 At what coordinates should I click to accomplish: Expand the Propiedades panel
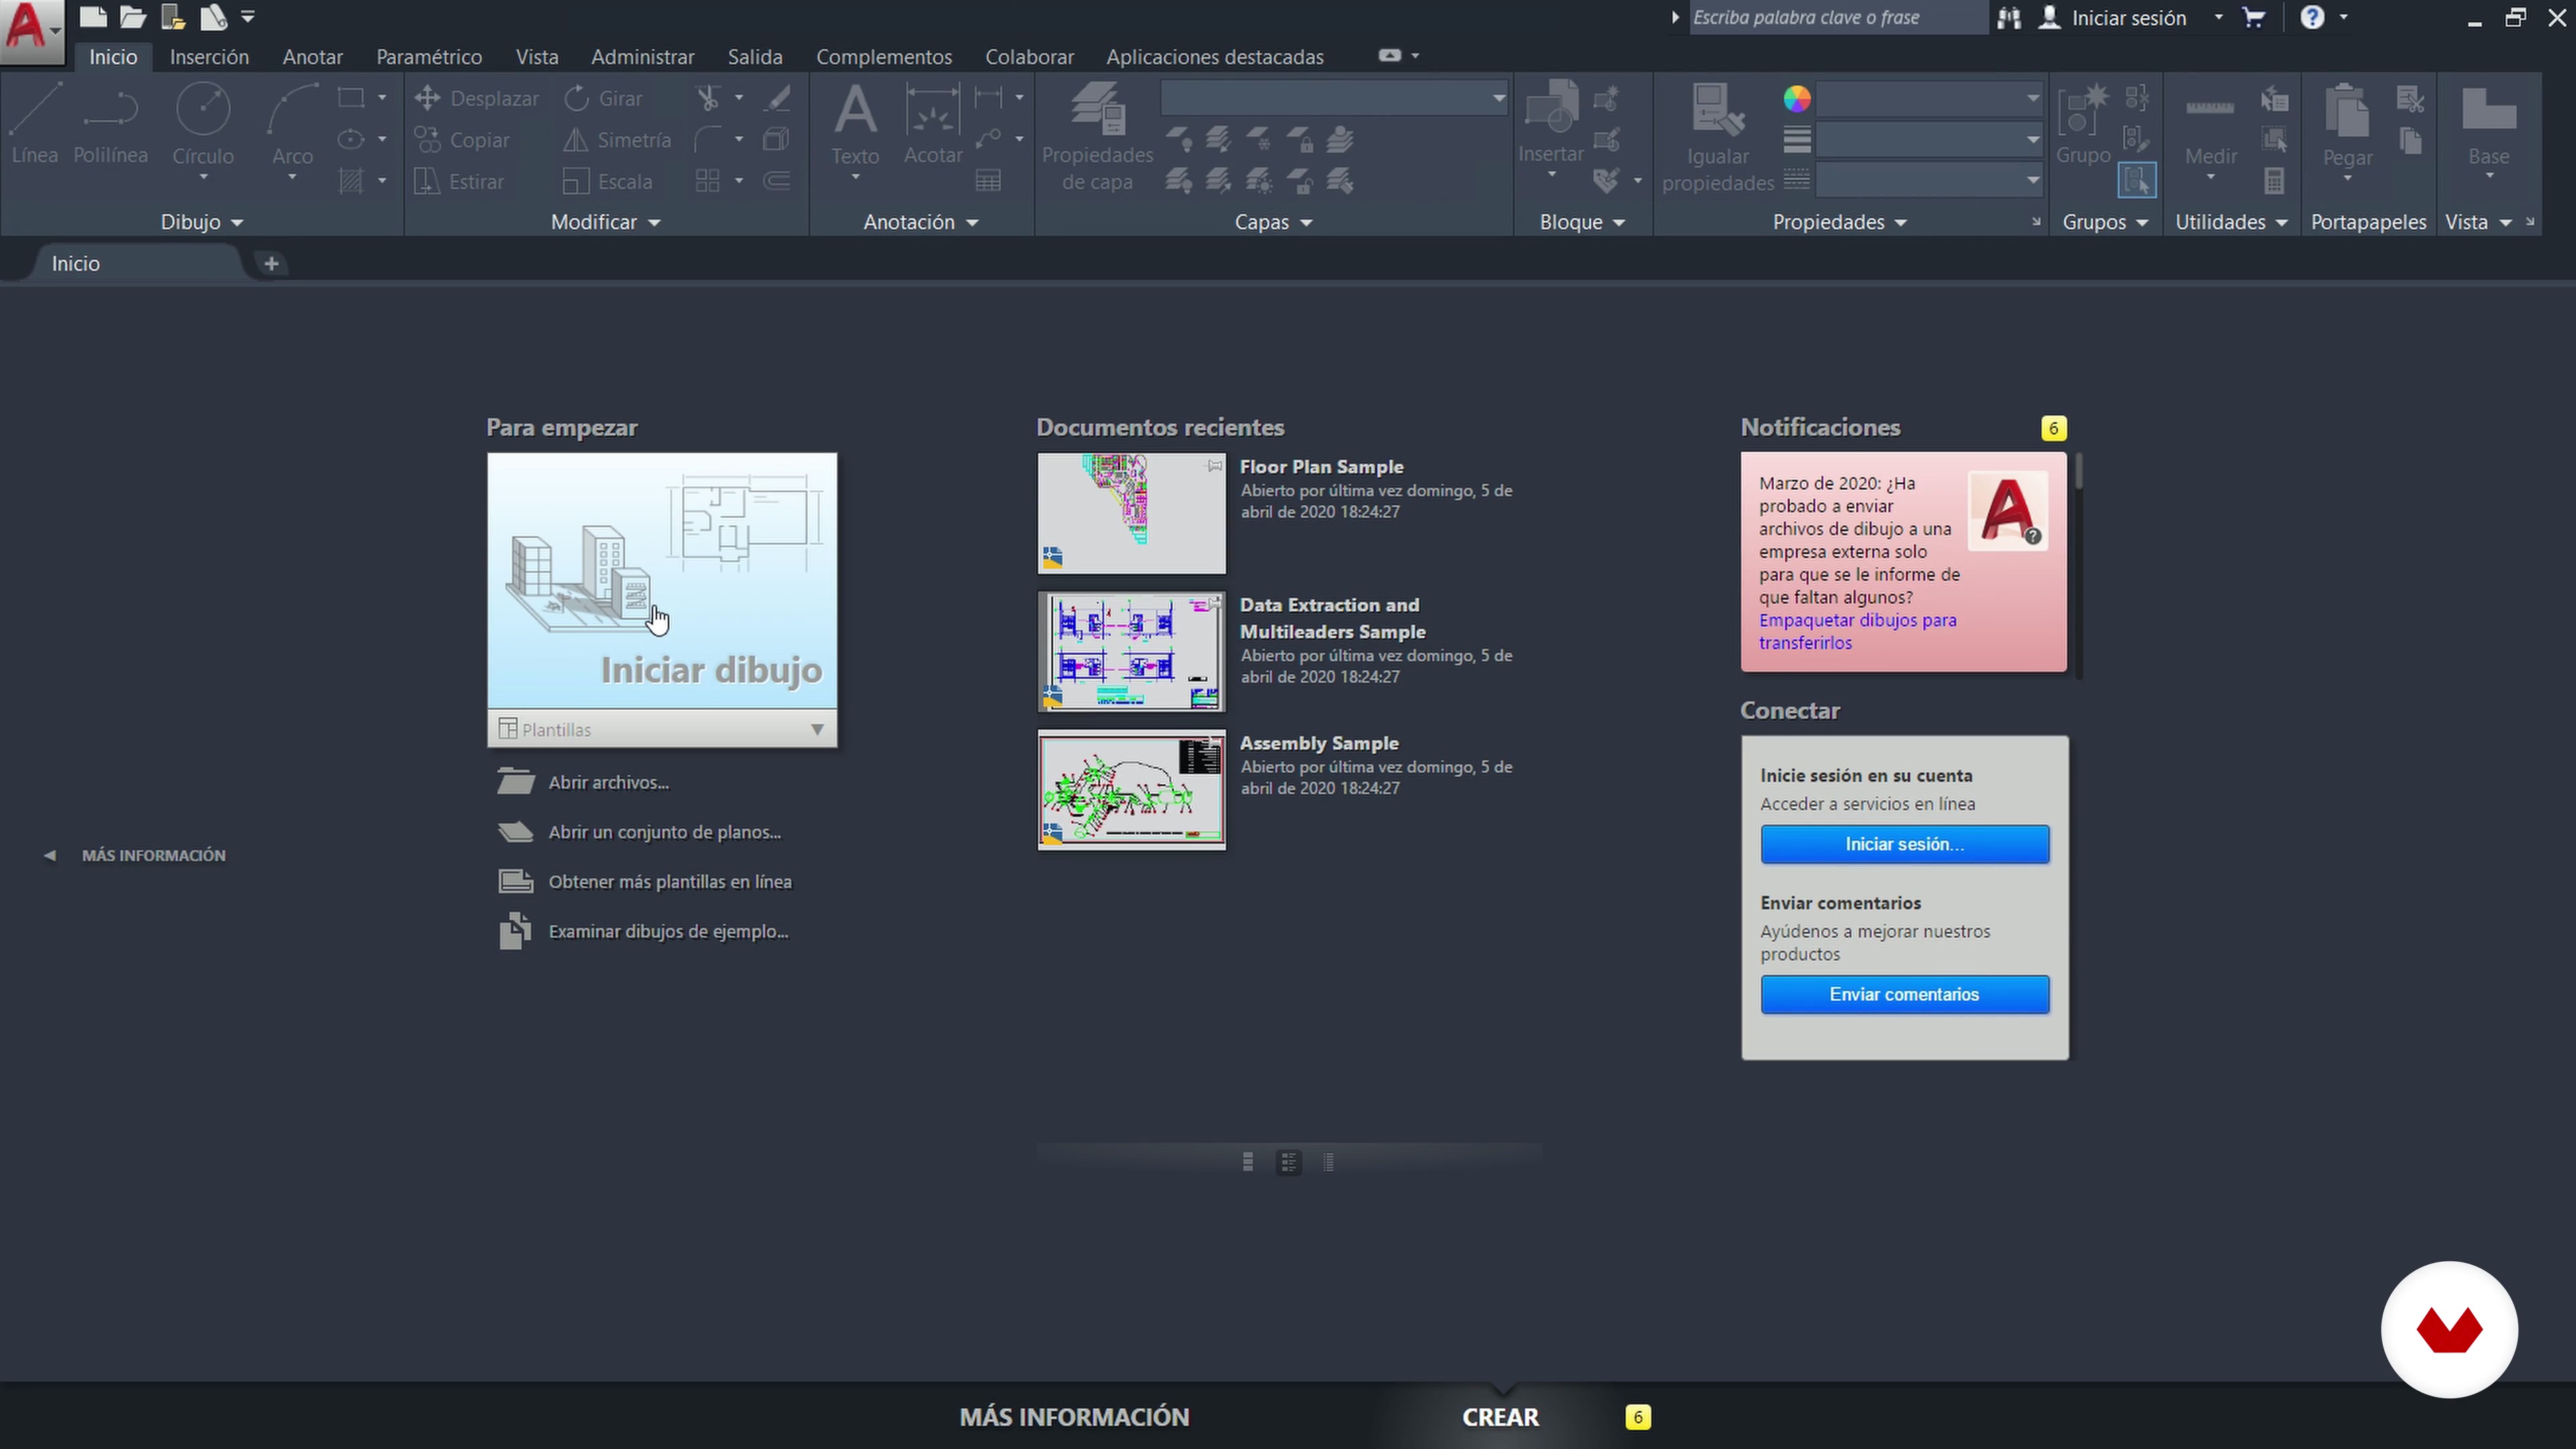pos(1840,222)
